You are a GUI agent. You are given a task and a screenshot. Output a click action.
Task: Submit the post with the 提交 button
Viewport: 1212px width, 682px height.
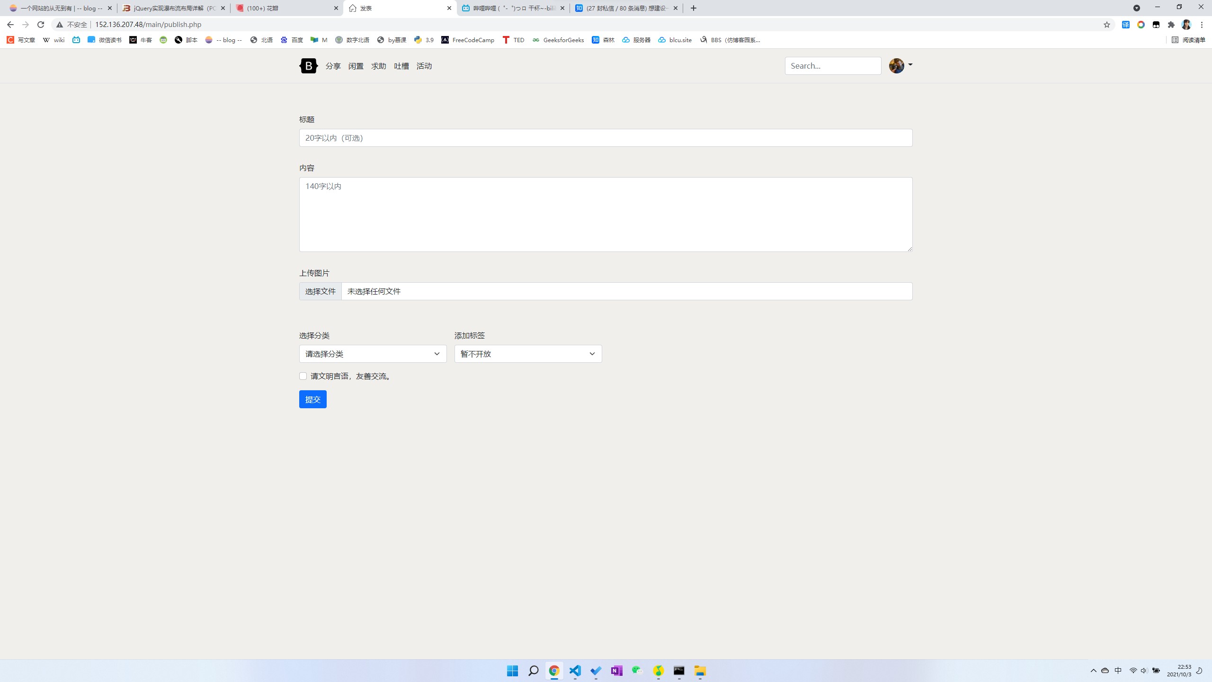tap(312, 399)
